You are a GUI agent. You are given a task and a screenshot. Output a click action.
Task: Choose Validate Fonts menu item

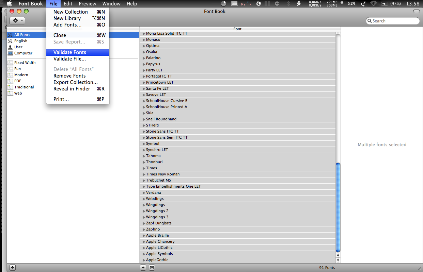tap(78, 52)
